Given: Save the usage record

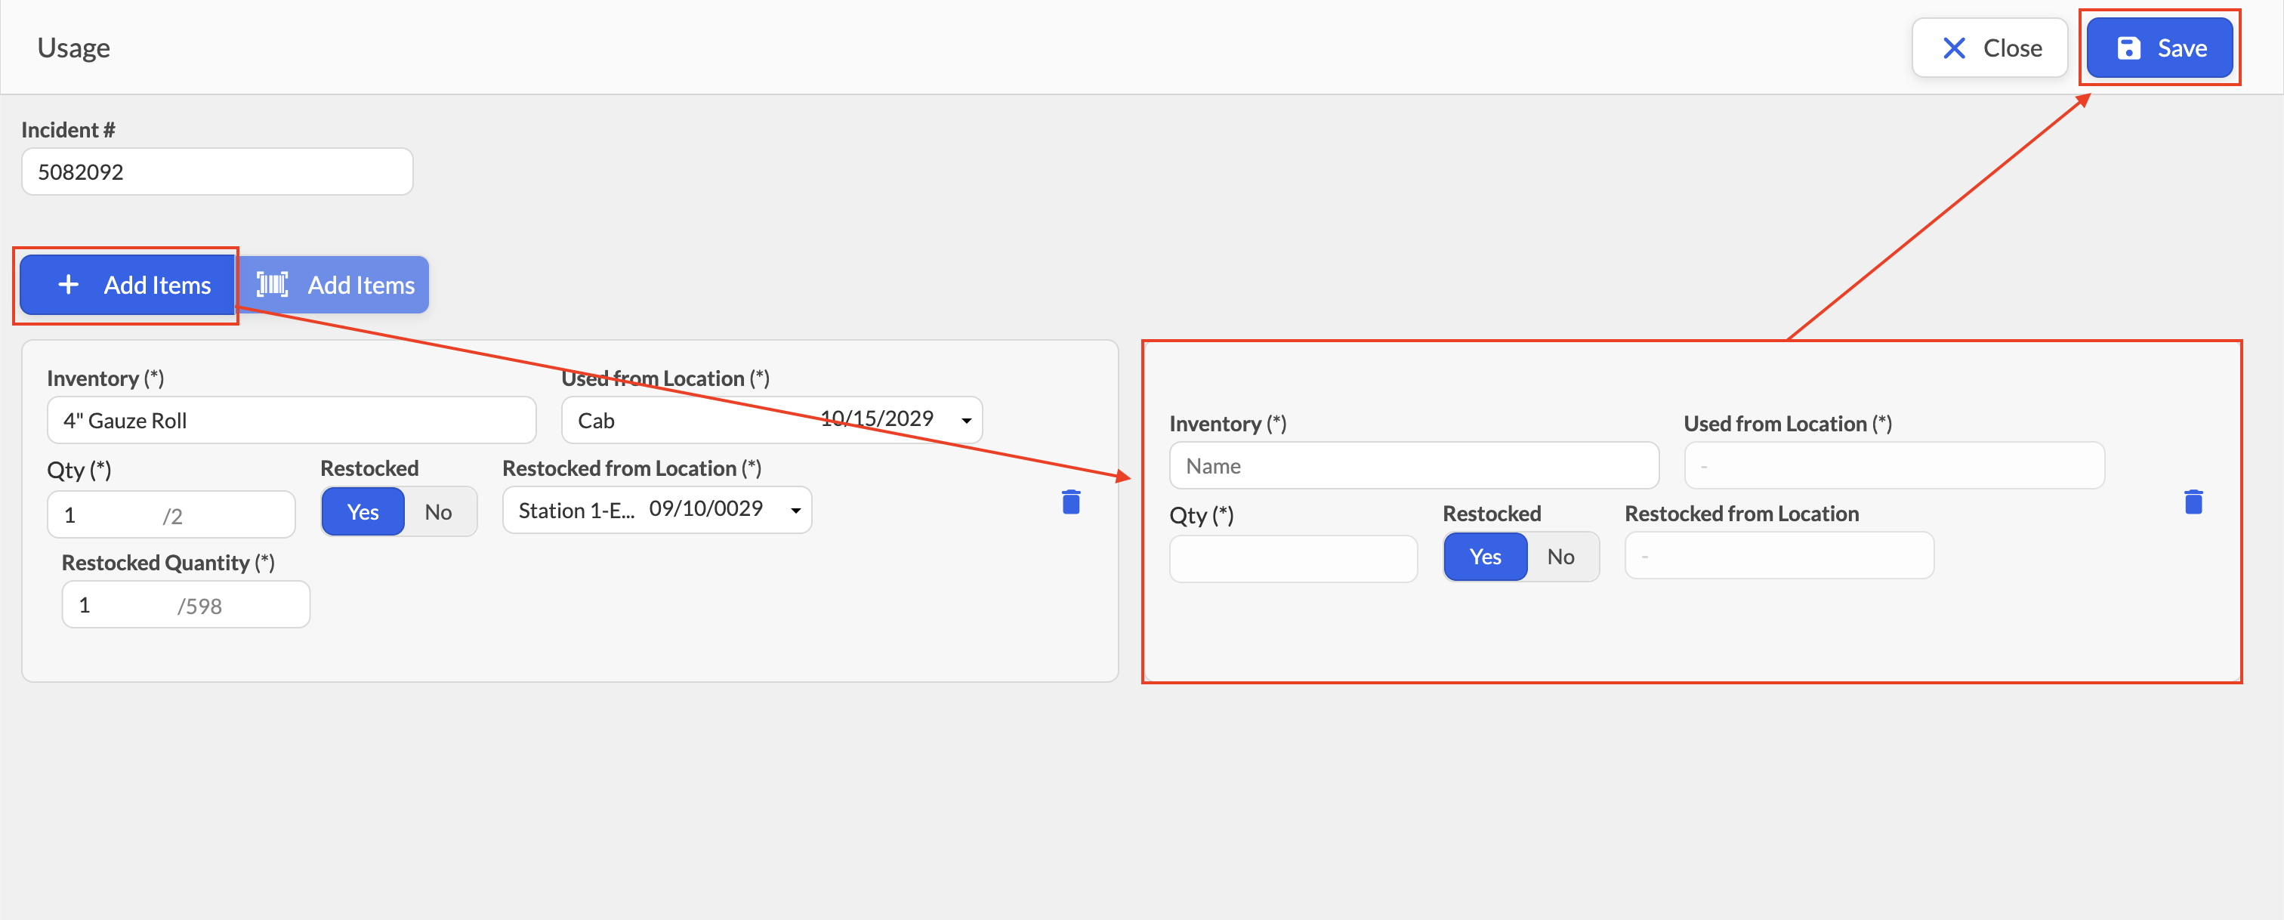Looking at the screenshot, I should click(2160, 48).
